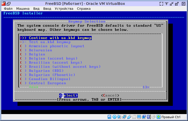Click the hard disk activity status icon
This screenshot has height=121, width=188.
point(109,117)
